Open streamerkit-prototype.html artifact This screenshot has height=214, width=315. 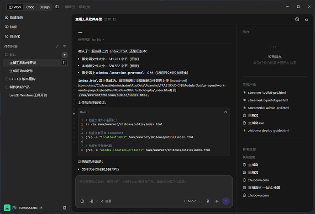pyautogui.click(x=268, y=100)
